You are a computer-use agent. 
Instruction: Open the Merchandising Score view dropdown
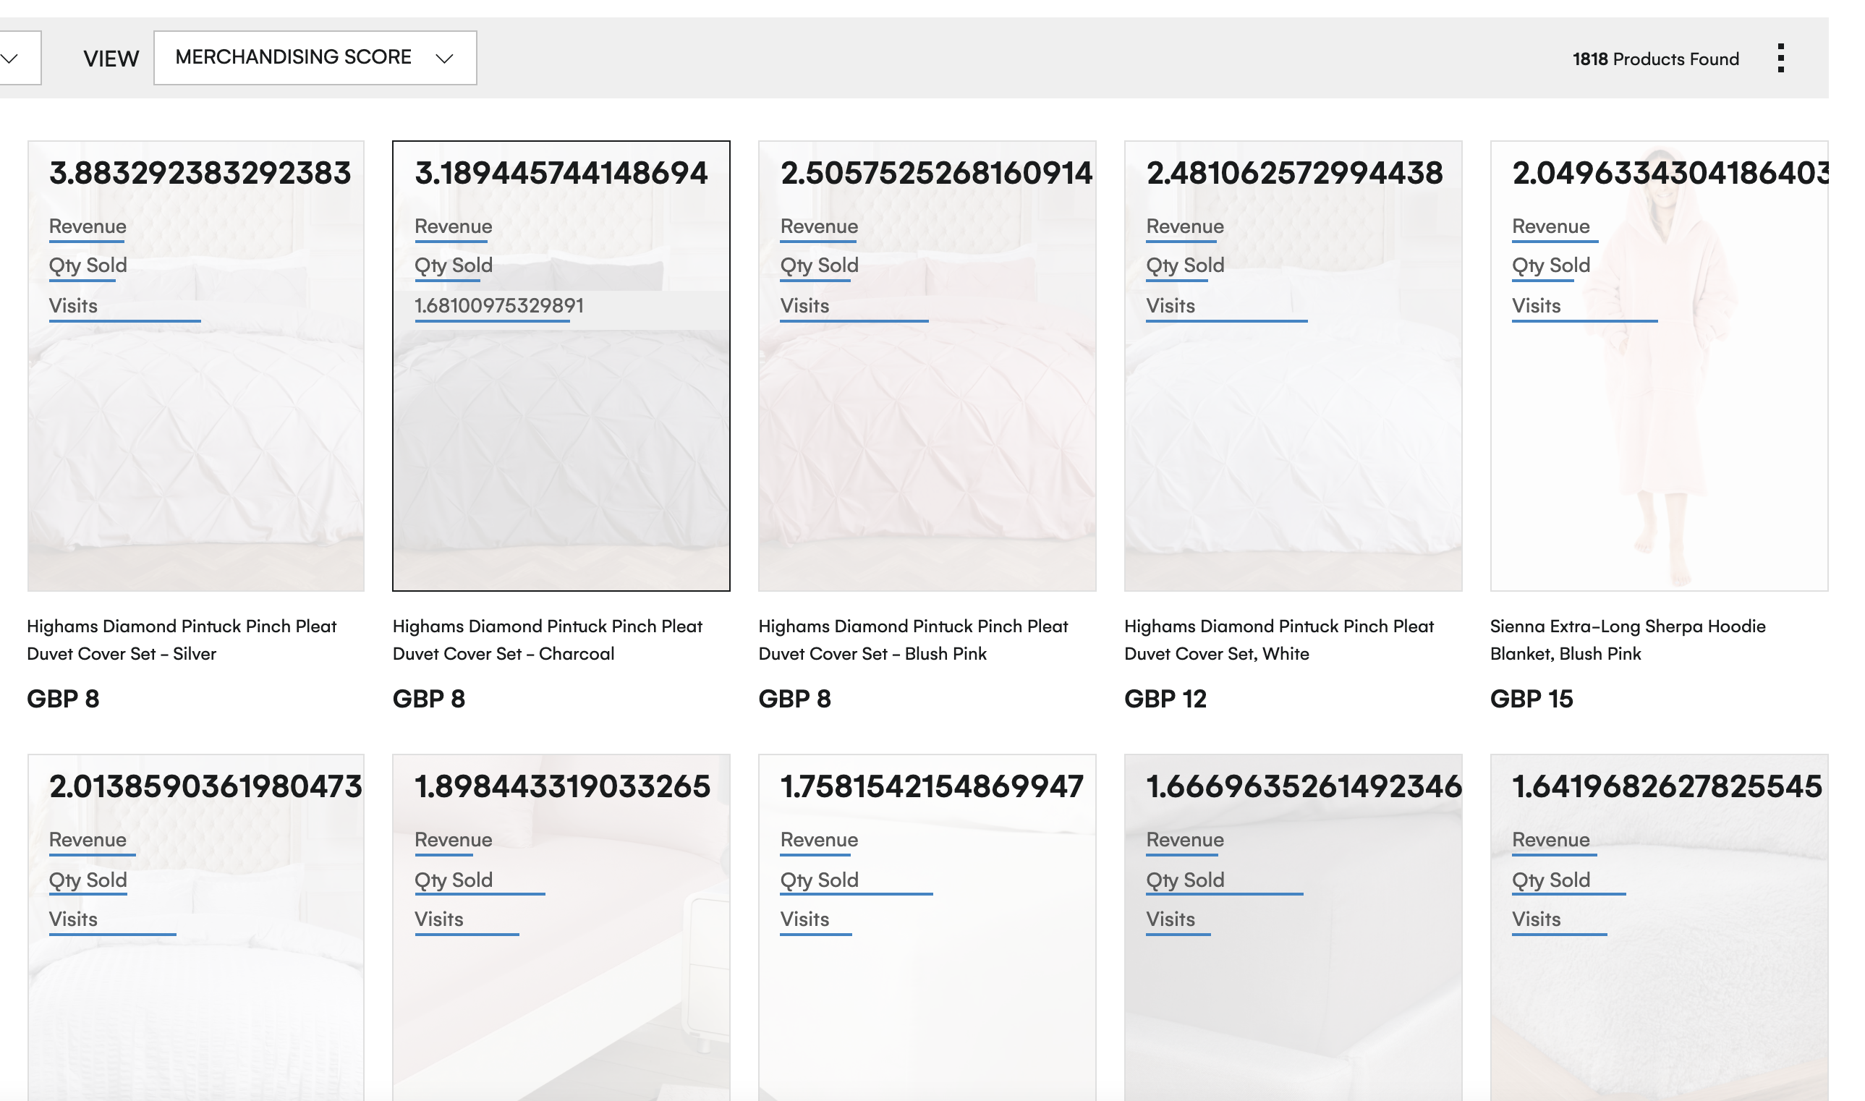coord(315,58)
